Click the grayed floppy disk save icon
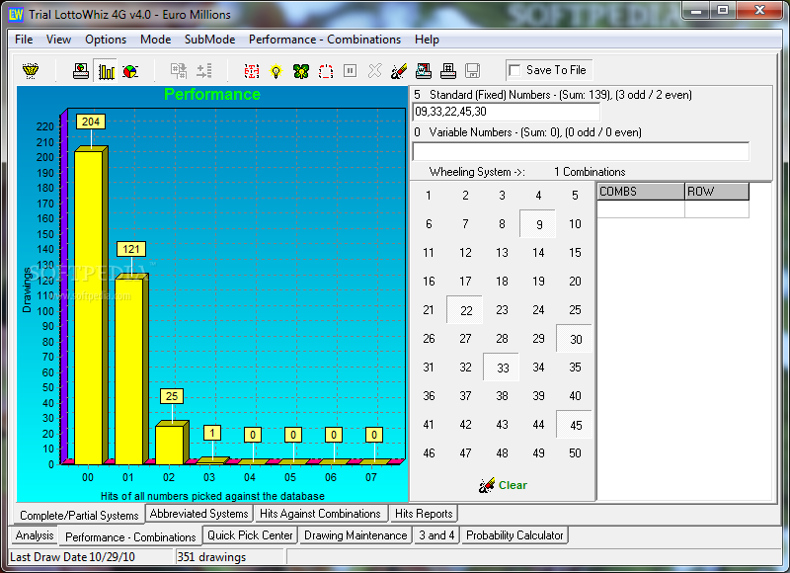Screen dimensions: 790x573 coord(472,71)
